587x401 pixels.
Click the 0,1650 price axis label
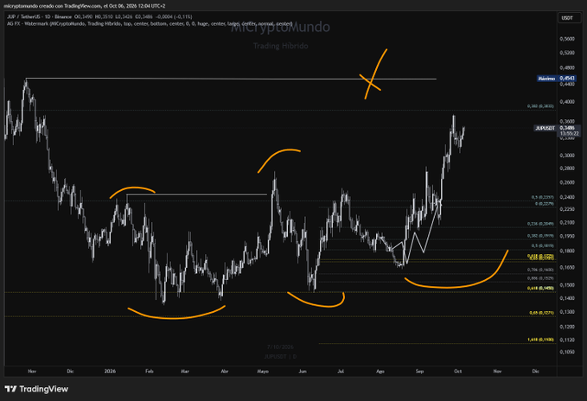pos(567,267)
